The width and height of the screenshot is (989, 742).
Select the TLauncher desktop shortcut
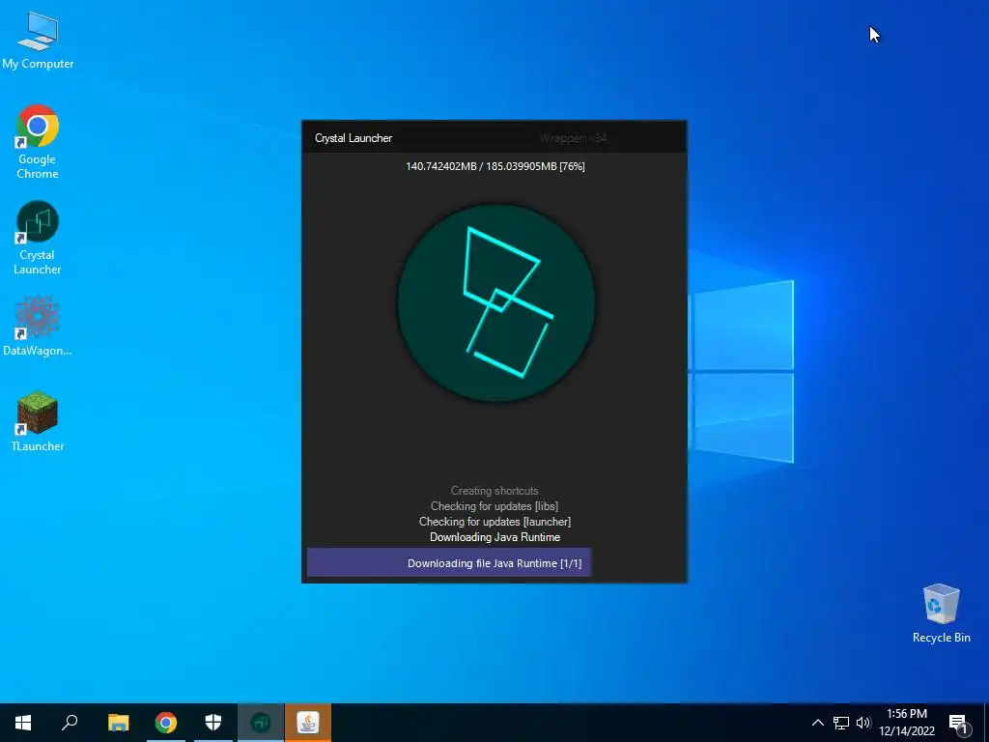coord(38,421)
